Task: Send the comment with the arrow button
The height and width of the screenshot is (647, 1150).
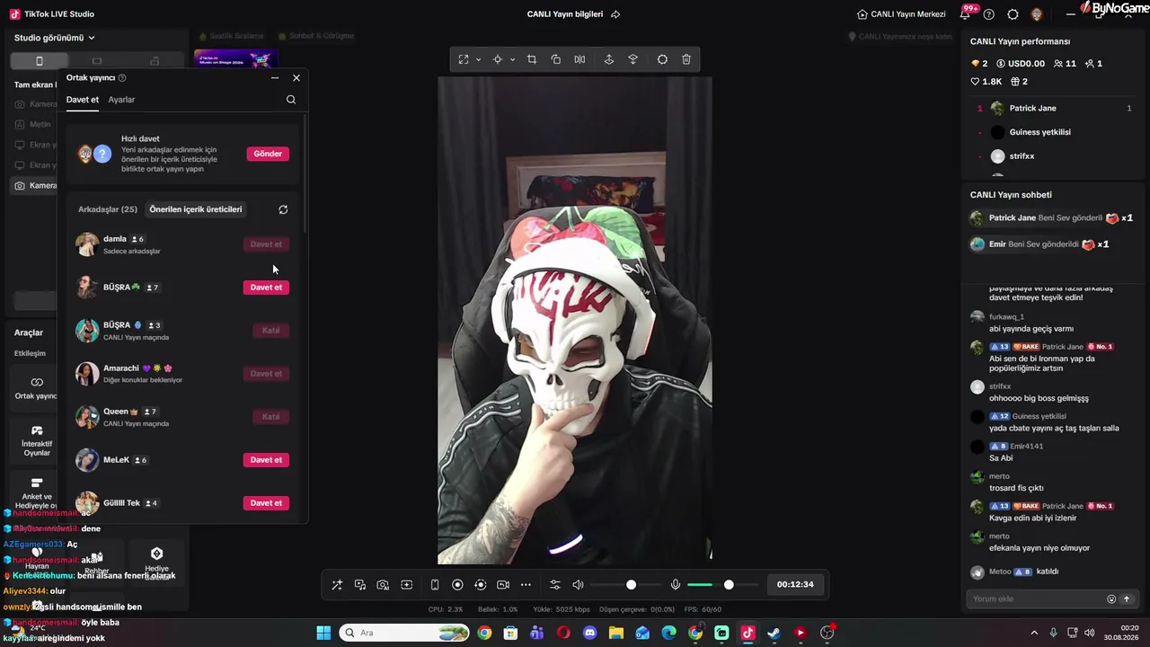Action: pos(1127,599)
